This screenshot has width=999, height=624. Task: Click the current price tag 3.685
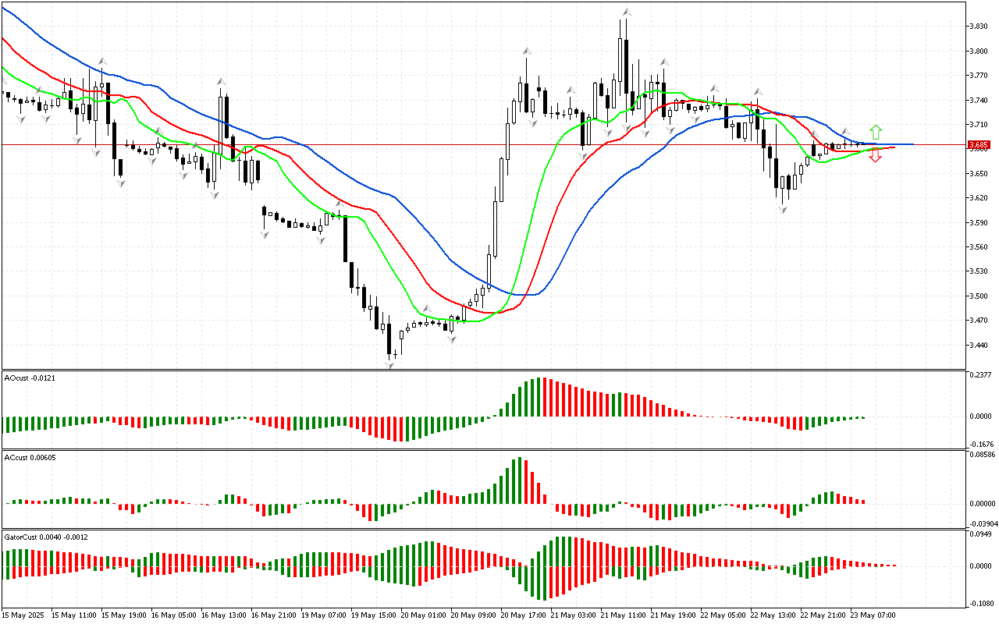(978, 145)
